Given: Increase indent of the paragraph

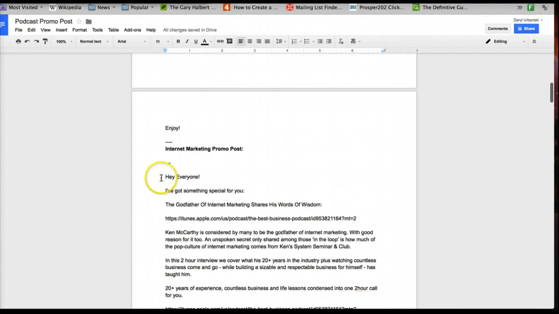Looking at the screenshot, I should (x=329, y=41).
